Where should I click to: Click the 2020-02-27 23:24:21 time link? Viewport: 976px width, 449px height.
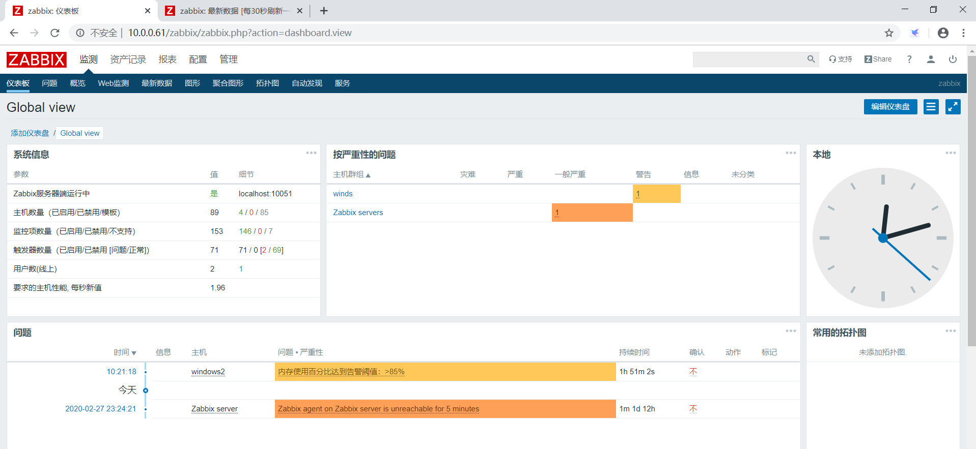click(x=101, y=409)
